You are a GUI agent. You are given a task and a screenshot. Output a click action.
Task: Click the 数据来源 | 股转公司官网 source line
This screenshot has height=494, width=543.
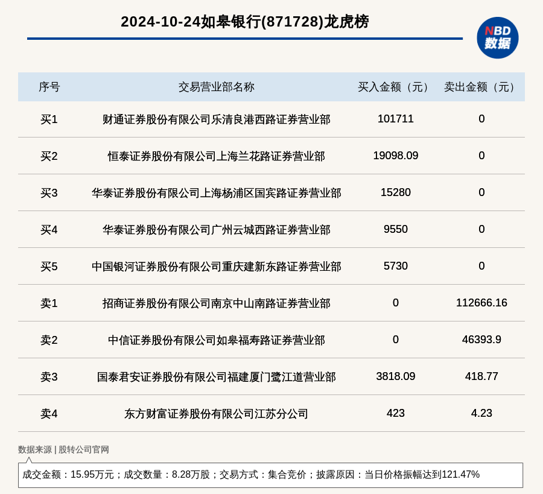click(x=64, y=449)
